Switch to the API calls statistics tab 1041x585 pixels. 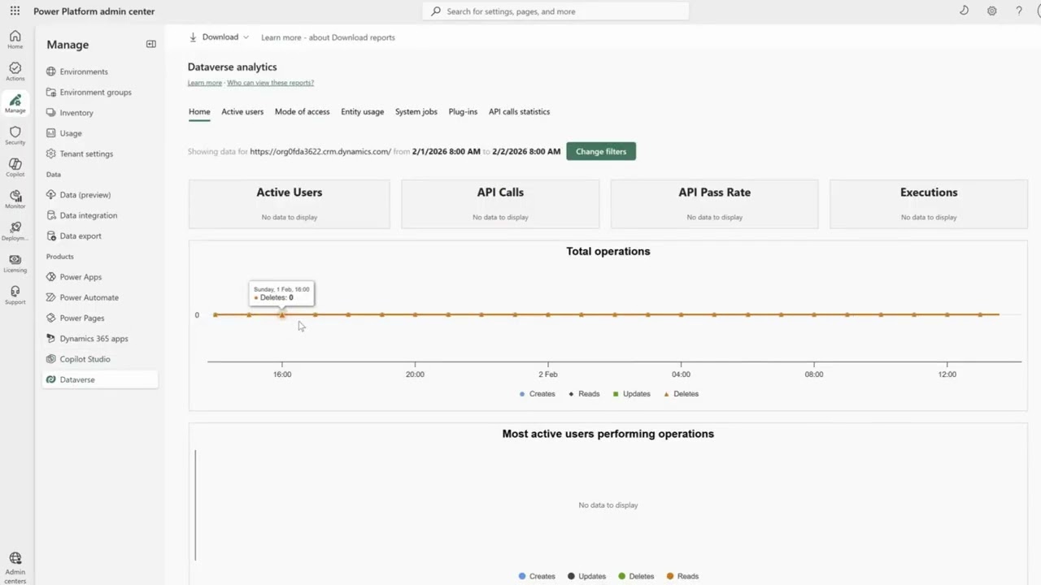click(519, 111)
